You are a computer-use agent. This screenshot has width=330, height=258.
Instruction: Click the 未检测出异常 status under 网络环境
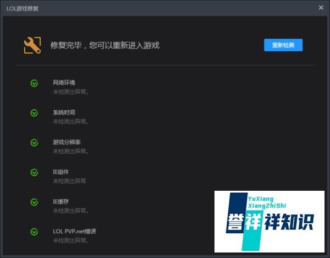point(70,92)
